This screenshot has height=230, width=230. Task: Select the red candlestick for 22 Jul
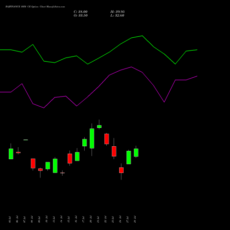click(107, 139)
